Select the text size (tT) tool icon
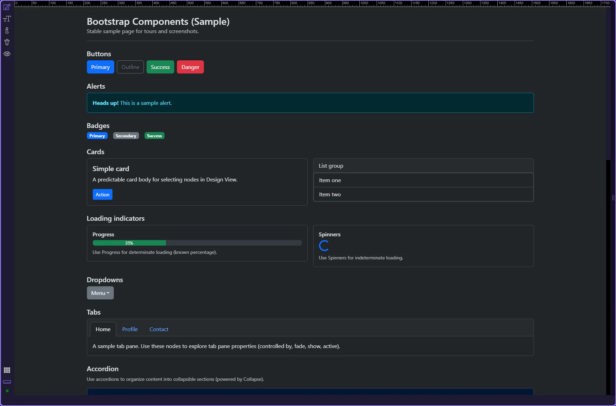Viewport: 616px width, 406px height. coord(7,19)
